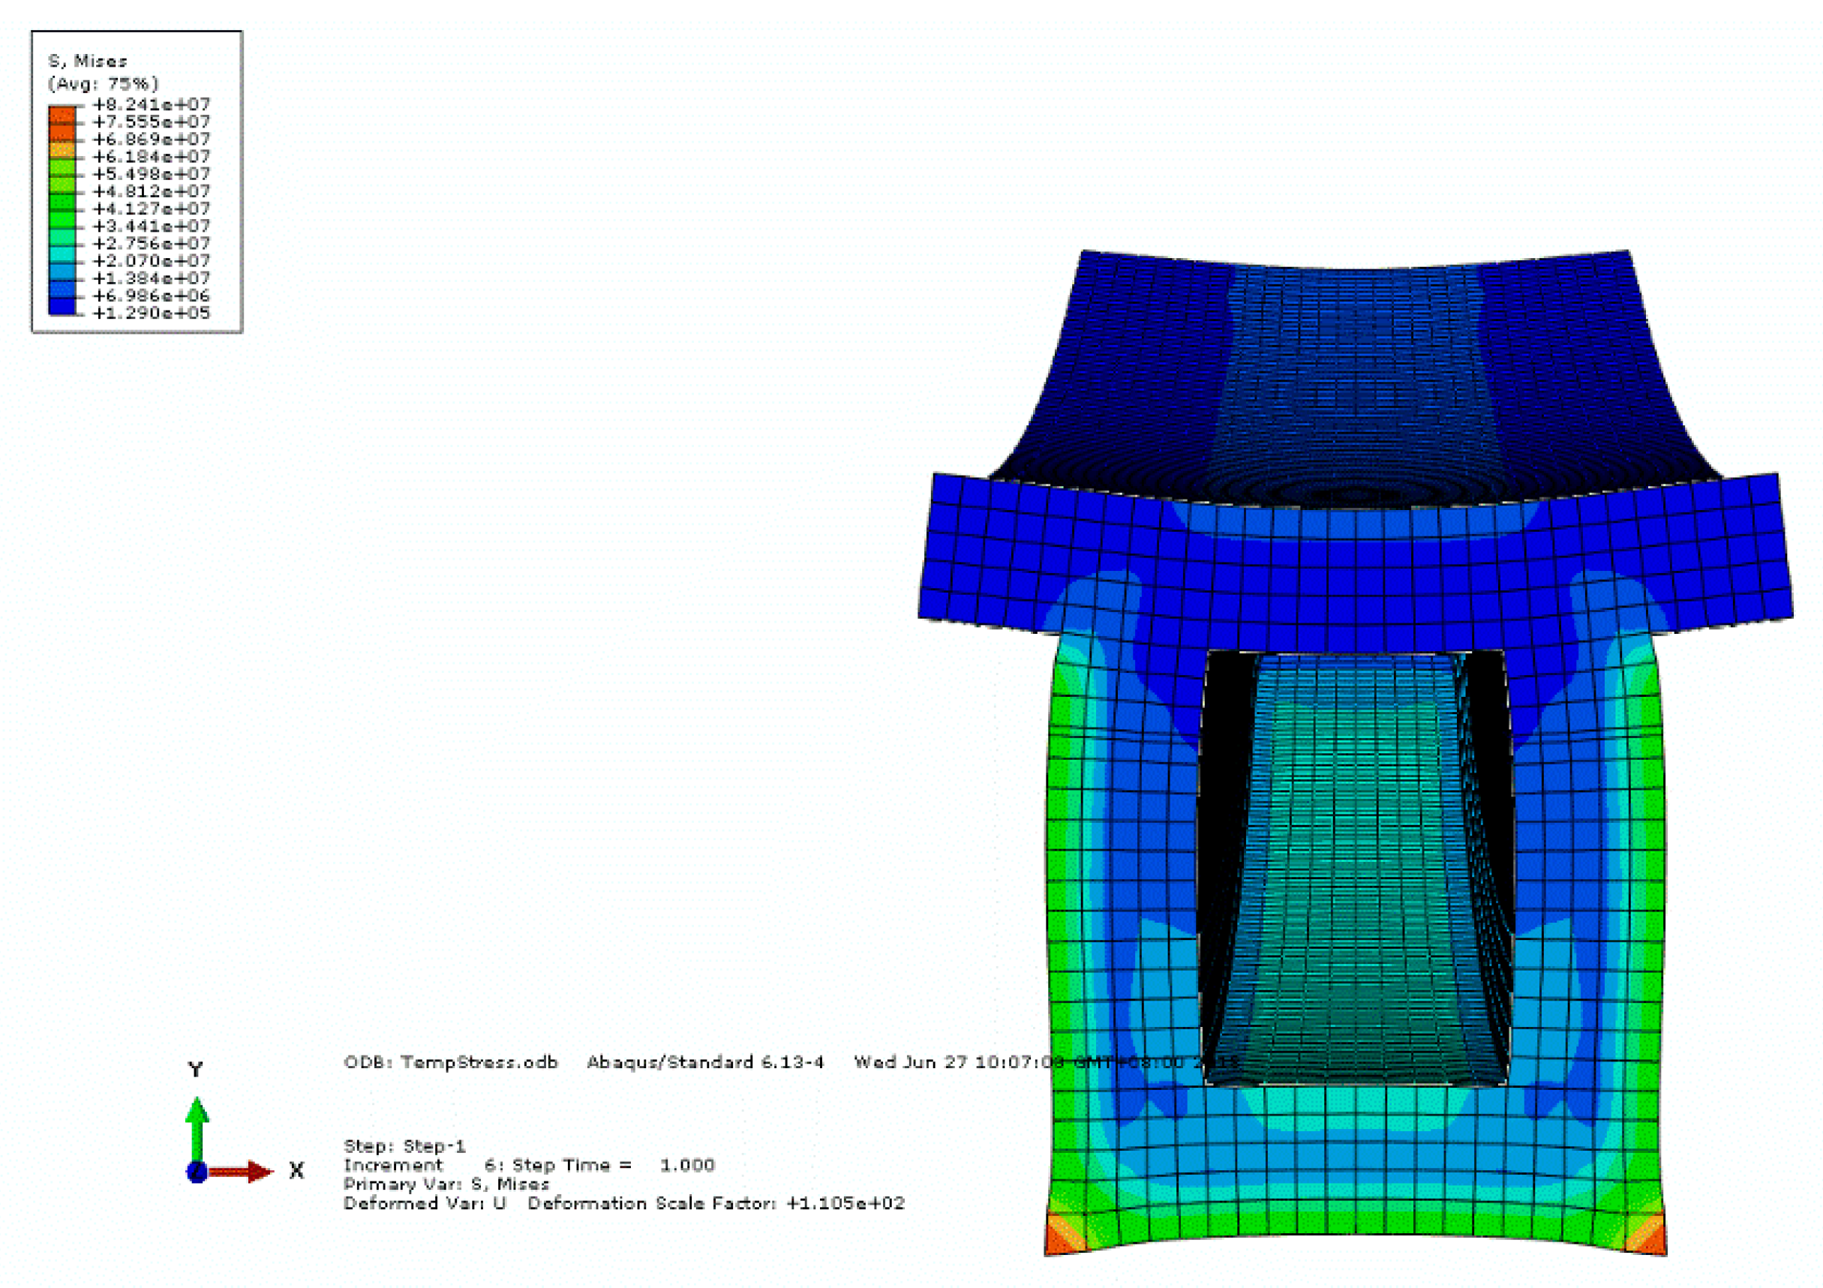The width and height of the screenshot is (1823, 1288).
Task: Click the Abaqus/Standard 6.13-4 version text
Action: 705,1061
